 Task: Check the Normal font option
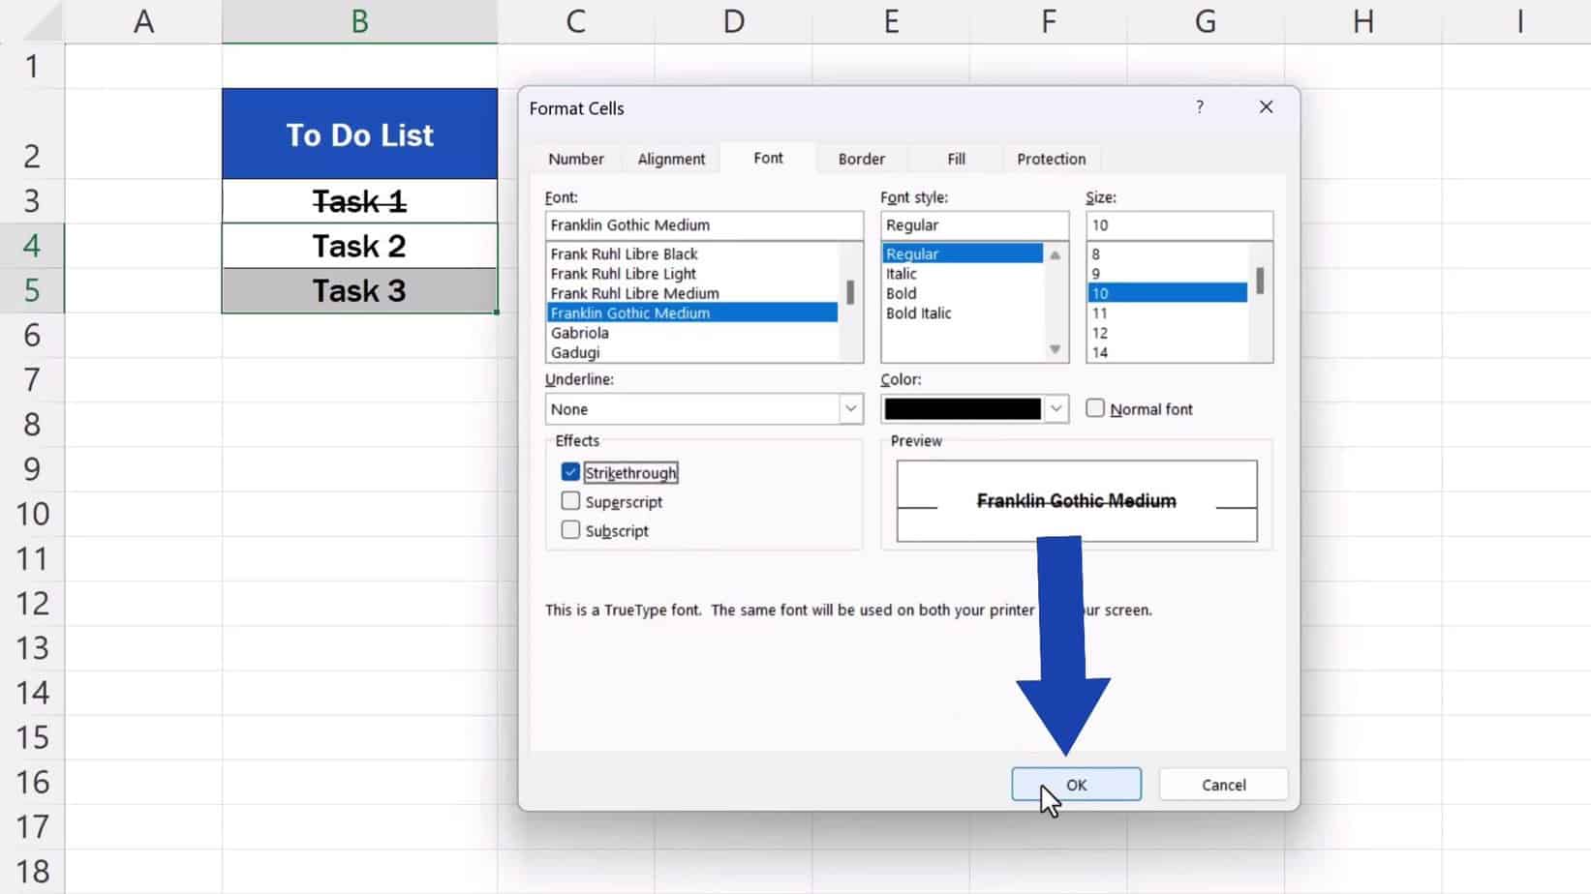point(1095,408)
